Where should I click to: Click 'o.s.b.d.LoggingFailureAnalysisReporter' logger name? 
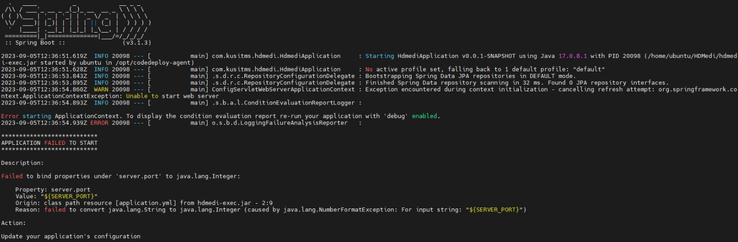(x=280, y=123)
